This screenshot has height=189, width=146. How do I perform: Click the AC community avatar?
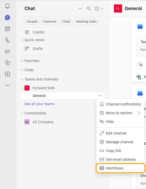(27, 122)
